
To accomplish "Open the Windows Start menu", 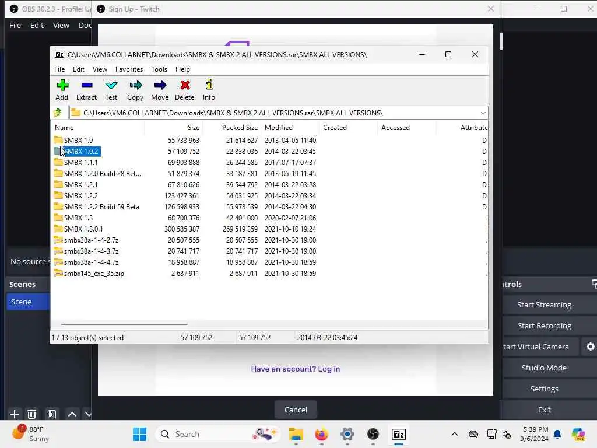I will pos(139,434).
